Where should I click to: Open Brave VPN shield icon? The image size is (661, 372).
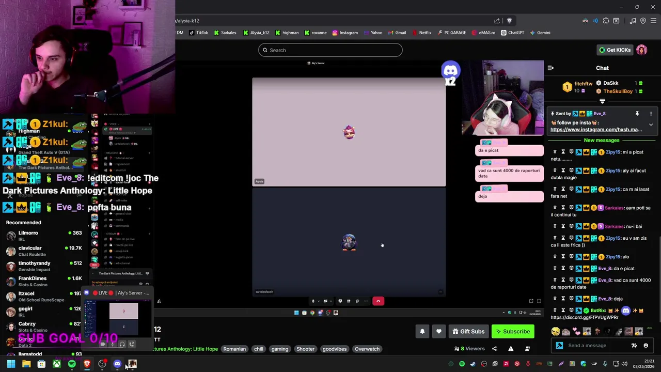click(643, 21)
